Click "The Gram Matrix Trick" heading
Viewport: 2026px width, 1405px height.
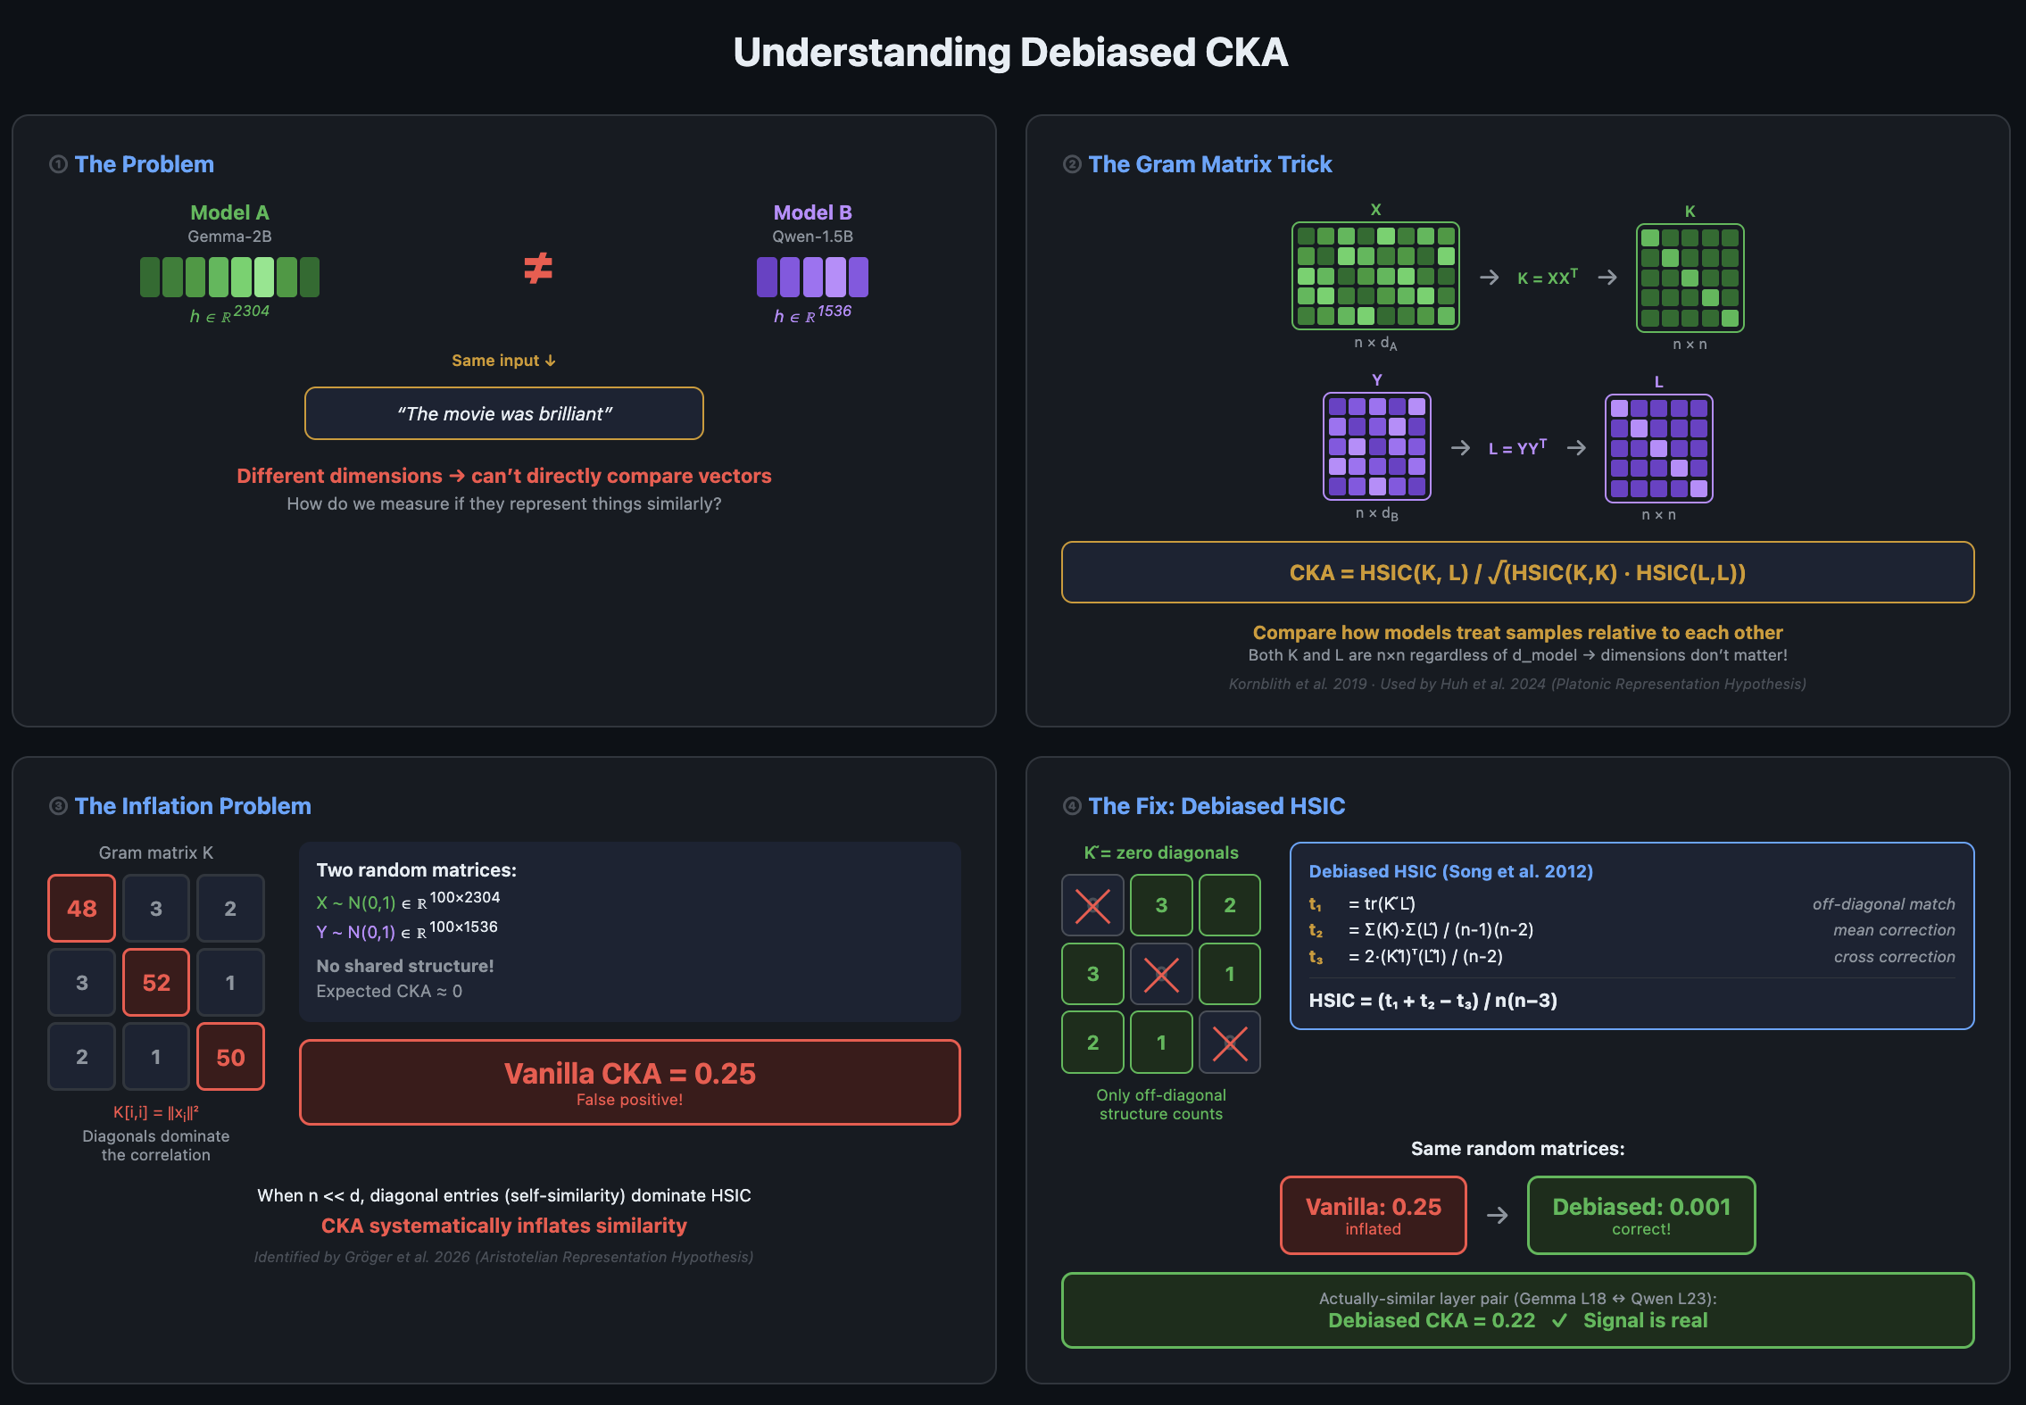1209,164
